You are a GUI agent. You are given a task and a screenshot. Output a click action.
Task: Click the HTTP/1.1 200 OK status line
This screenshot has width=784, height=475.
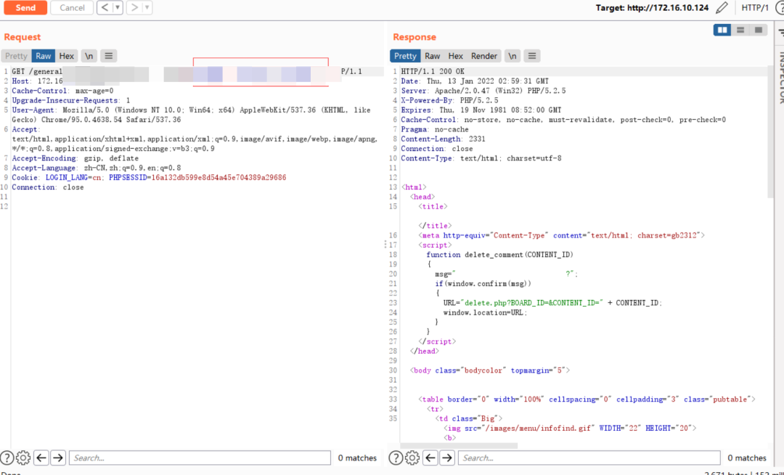pos(433,71)
